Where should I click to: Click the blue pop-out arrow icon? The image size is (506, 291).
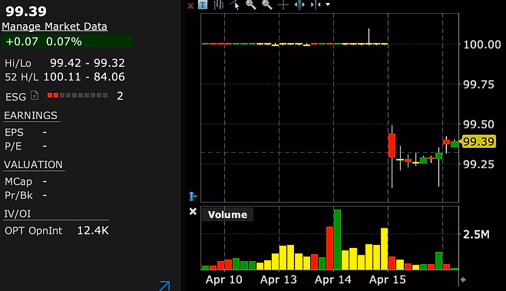(x=164, y=286)
